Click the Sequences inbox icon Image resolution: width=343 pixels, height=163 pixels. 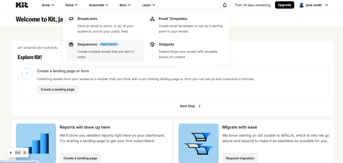tap(71, 44)
